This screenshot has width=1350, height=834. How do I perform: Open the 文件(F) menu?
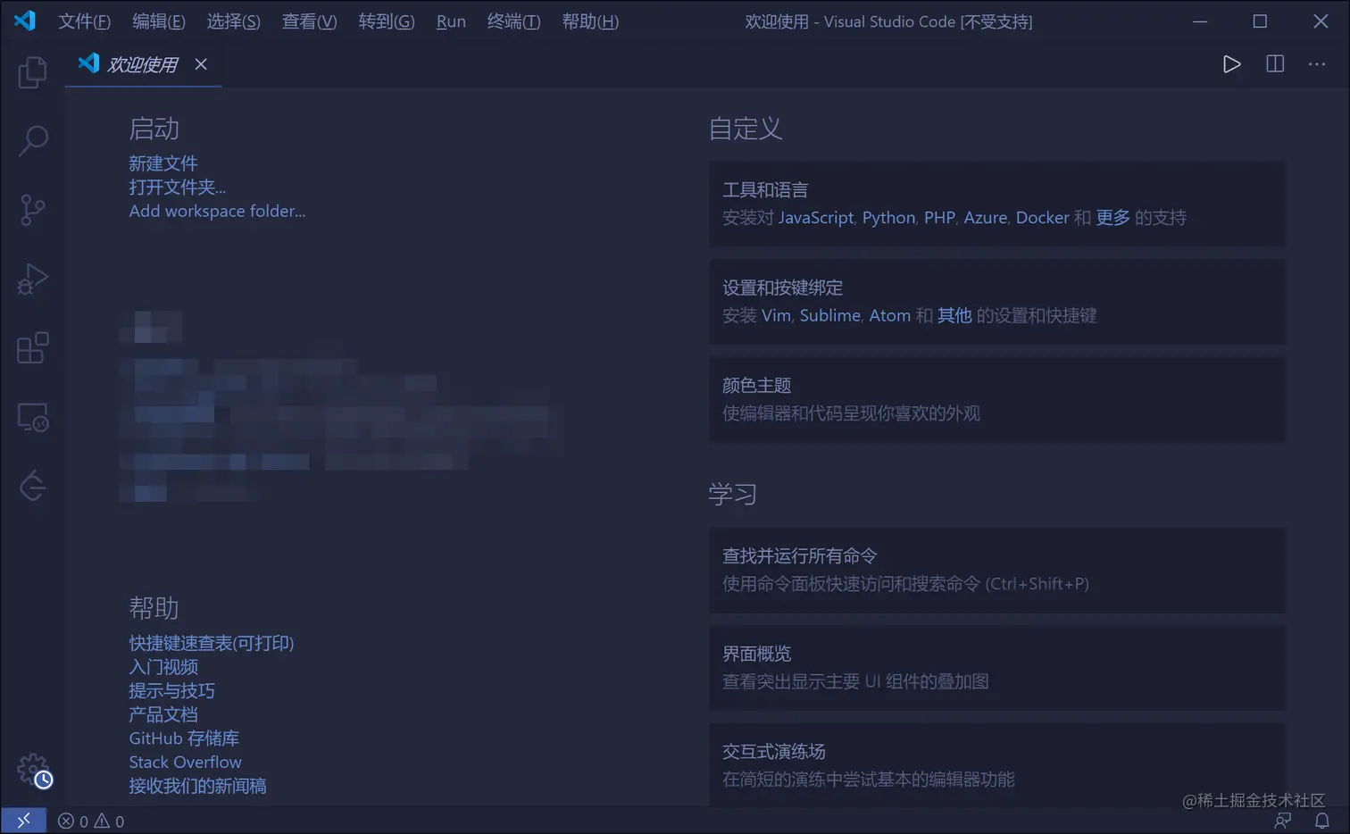pos(85,21)
